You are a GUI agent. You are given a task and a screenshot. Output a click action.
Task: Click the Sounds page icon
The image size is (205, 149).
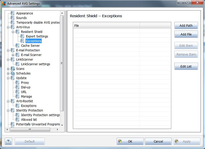pyautogui.click(x=13, y=18)
